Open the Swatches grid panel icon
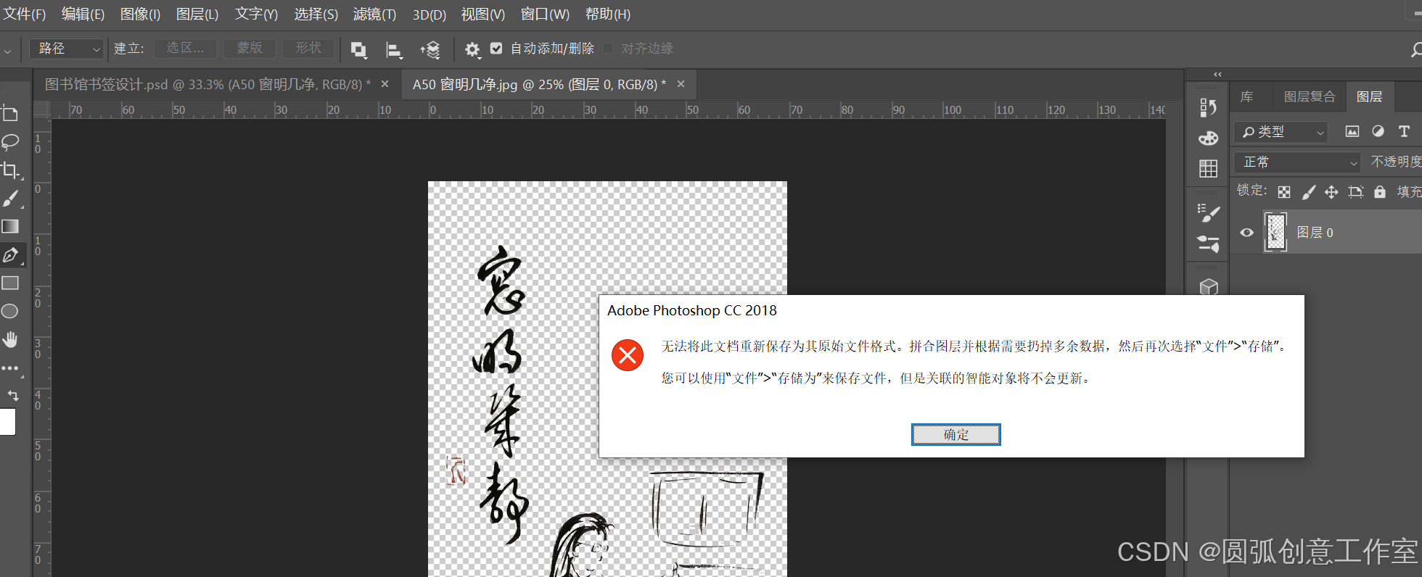 [1208, 169]
